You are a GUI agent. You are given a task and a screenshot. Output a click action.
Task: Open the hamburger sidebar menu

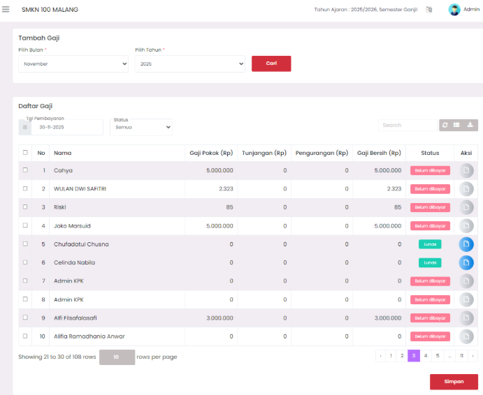pyautogui.click(x=6, y=10)
